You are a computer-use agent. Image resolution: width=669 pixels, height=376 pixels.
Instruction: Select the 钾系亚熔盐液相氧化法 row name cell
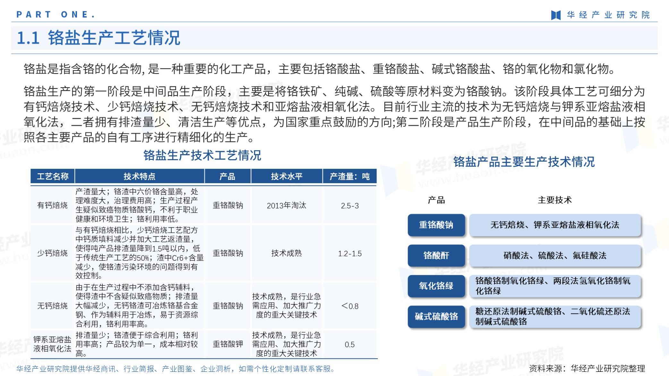[53, 344]
